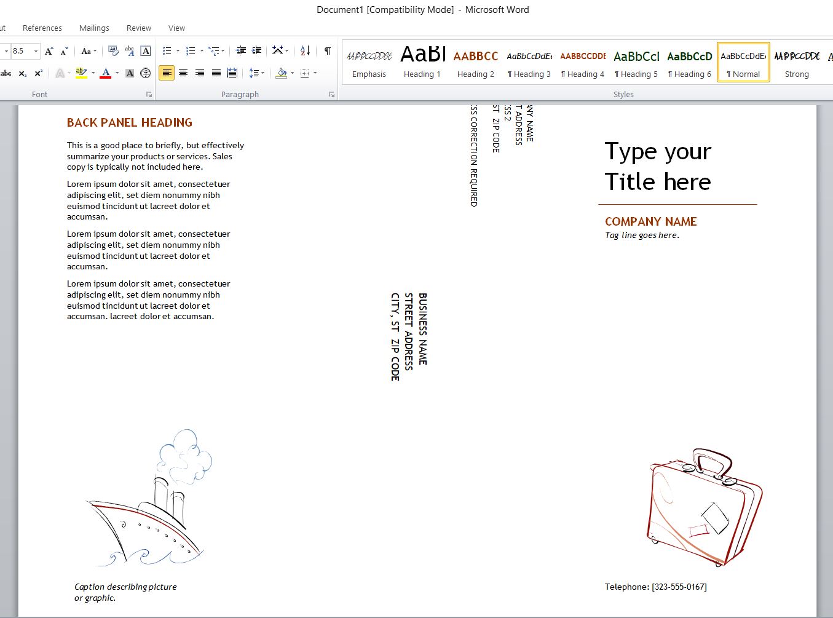Apply yellow text highlight color
The image size is (833, 618).
(81, 73)
